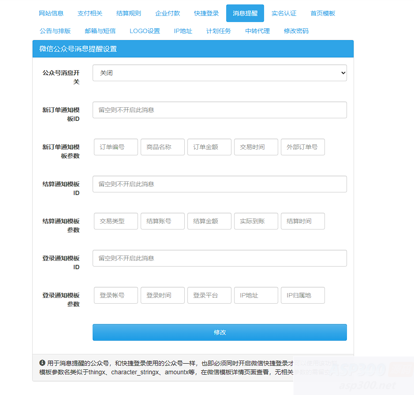Click the 修改 submit button
The width and height of the screenshot is (414, 395).
[x=219, y=332]
